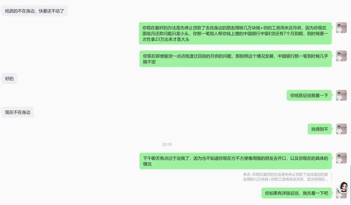Select the '下午聊天有点过于自我了' message bubble
The image size is (351, 205).
pos(236,161)
